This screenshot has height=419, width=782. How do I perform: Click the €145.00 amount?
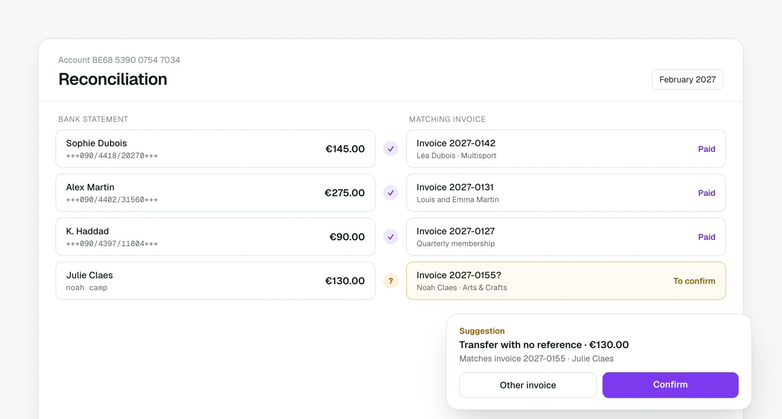(x=345, y=149)
